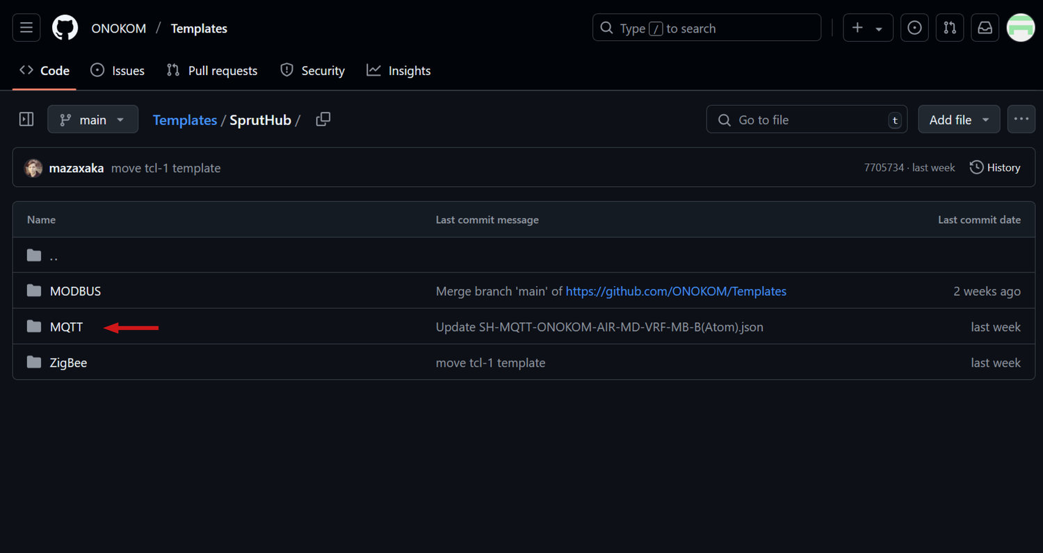Switch to the Code tab
This screenshot has width=1043, height=553.
point(45,70)
